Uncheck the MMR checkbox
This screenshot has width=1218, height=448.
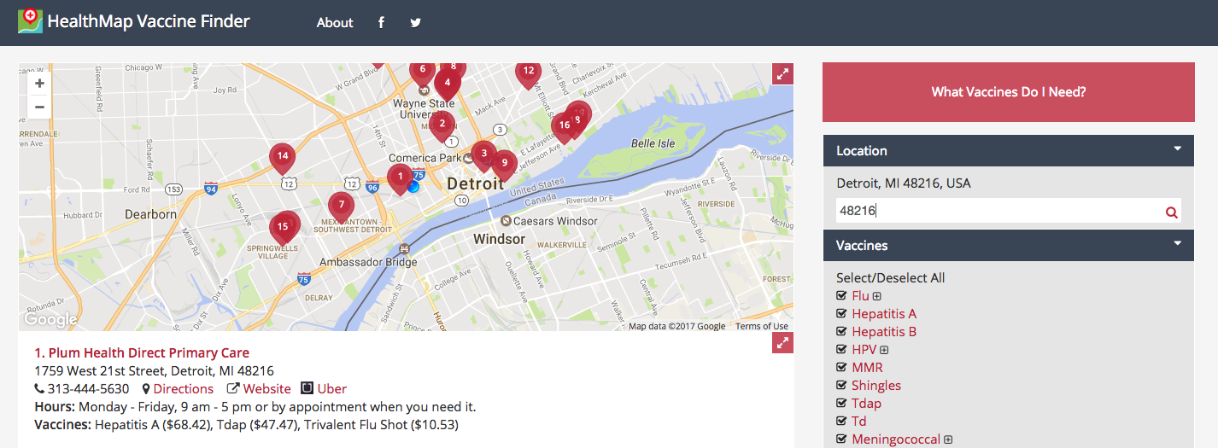point(842,368)
